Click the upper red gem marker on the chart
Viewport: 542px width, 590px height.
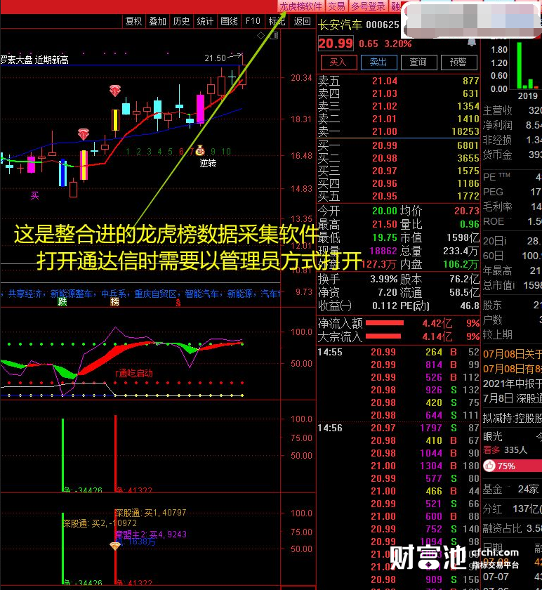[115, 91]
